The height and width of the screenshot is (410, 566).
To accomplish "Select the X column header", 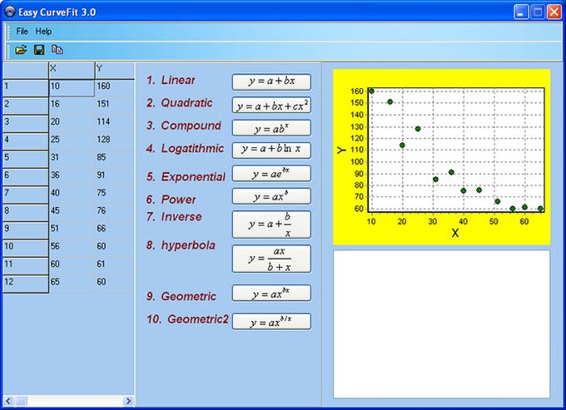I will [x=72, y=71].
